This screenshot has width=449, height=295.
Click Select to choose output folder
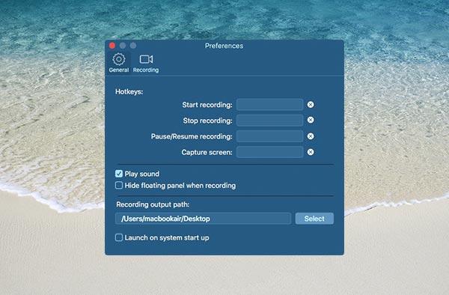coord(314,219)
